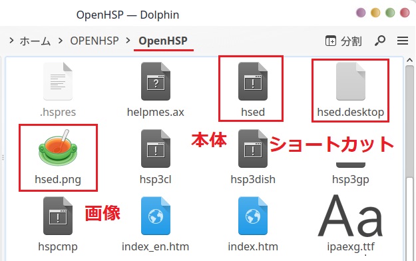The height and width of the screenshot is (261, 416).
Task: Click the index_en.htm file name label
Action: pyautogui.click(x=156, y=246)
